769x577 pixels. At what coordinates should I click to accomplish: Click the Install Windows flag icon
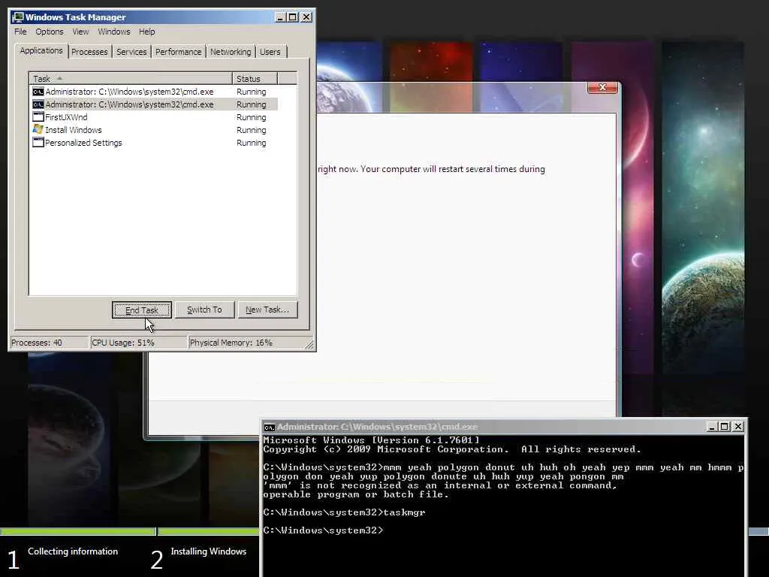pyautogui.click(x=38, y=129)
